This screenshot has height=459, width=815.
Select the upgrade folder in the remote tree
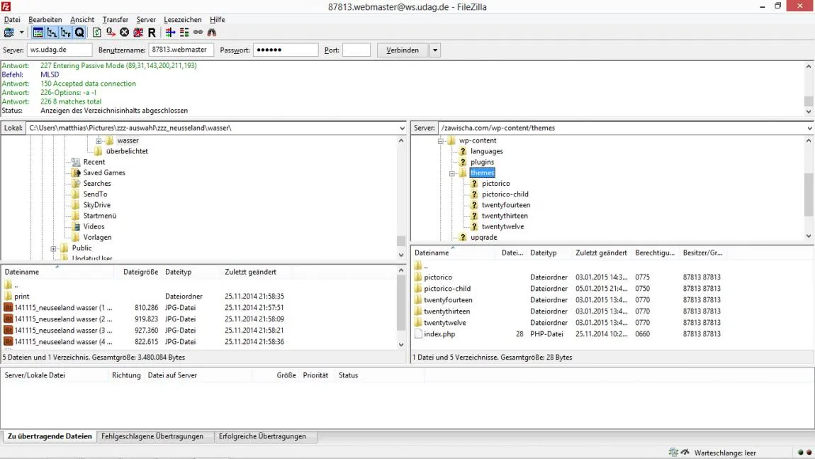(x=484, y=238)
